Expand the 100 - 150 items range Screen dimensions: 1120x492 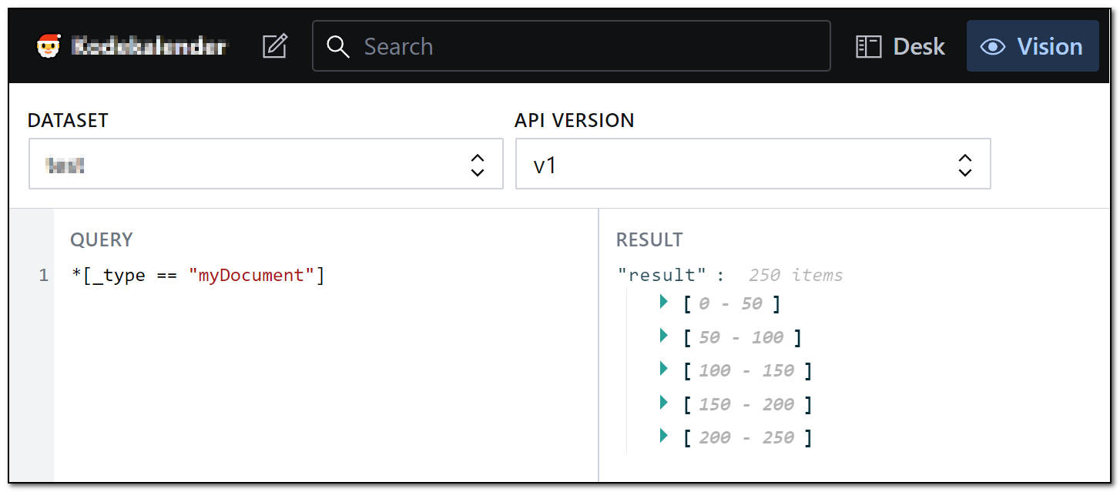pos(663,369)
